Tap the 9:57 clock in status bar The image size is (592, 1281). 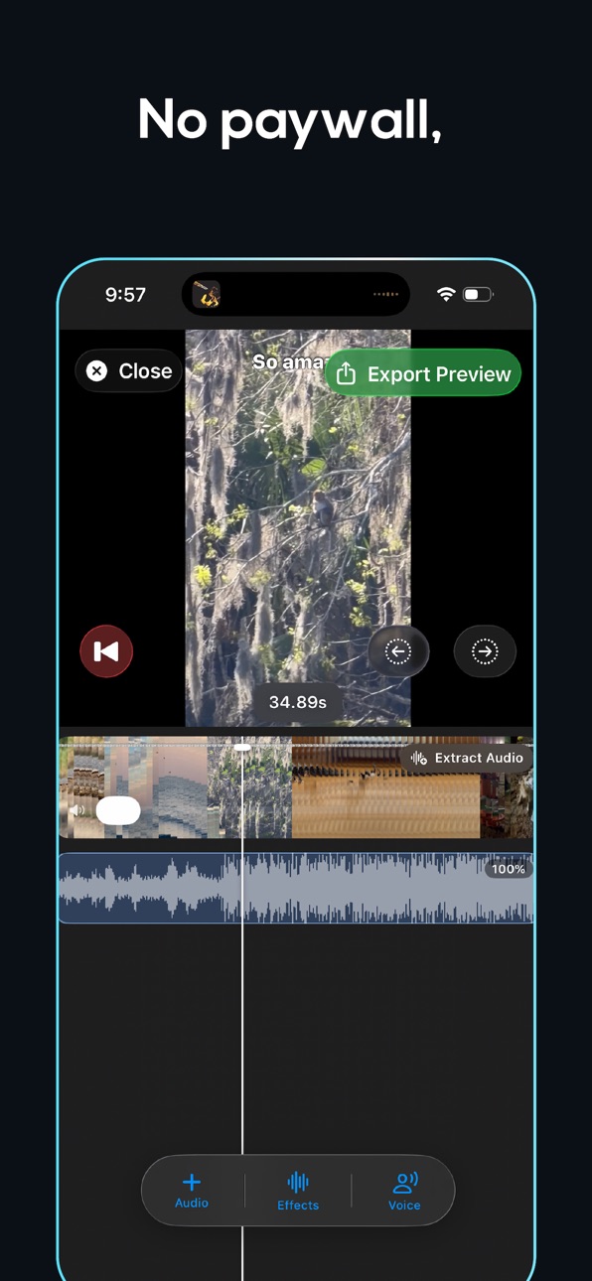(x=125, y=294)
